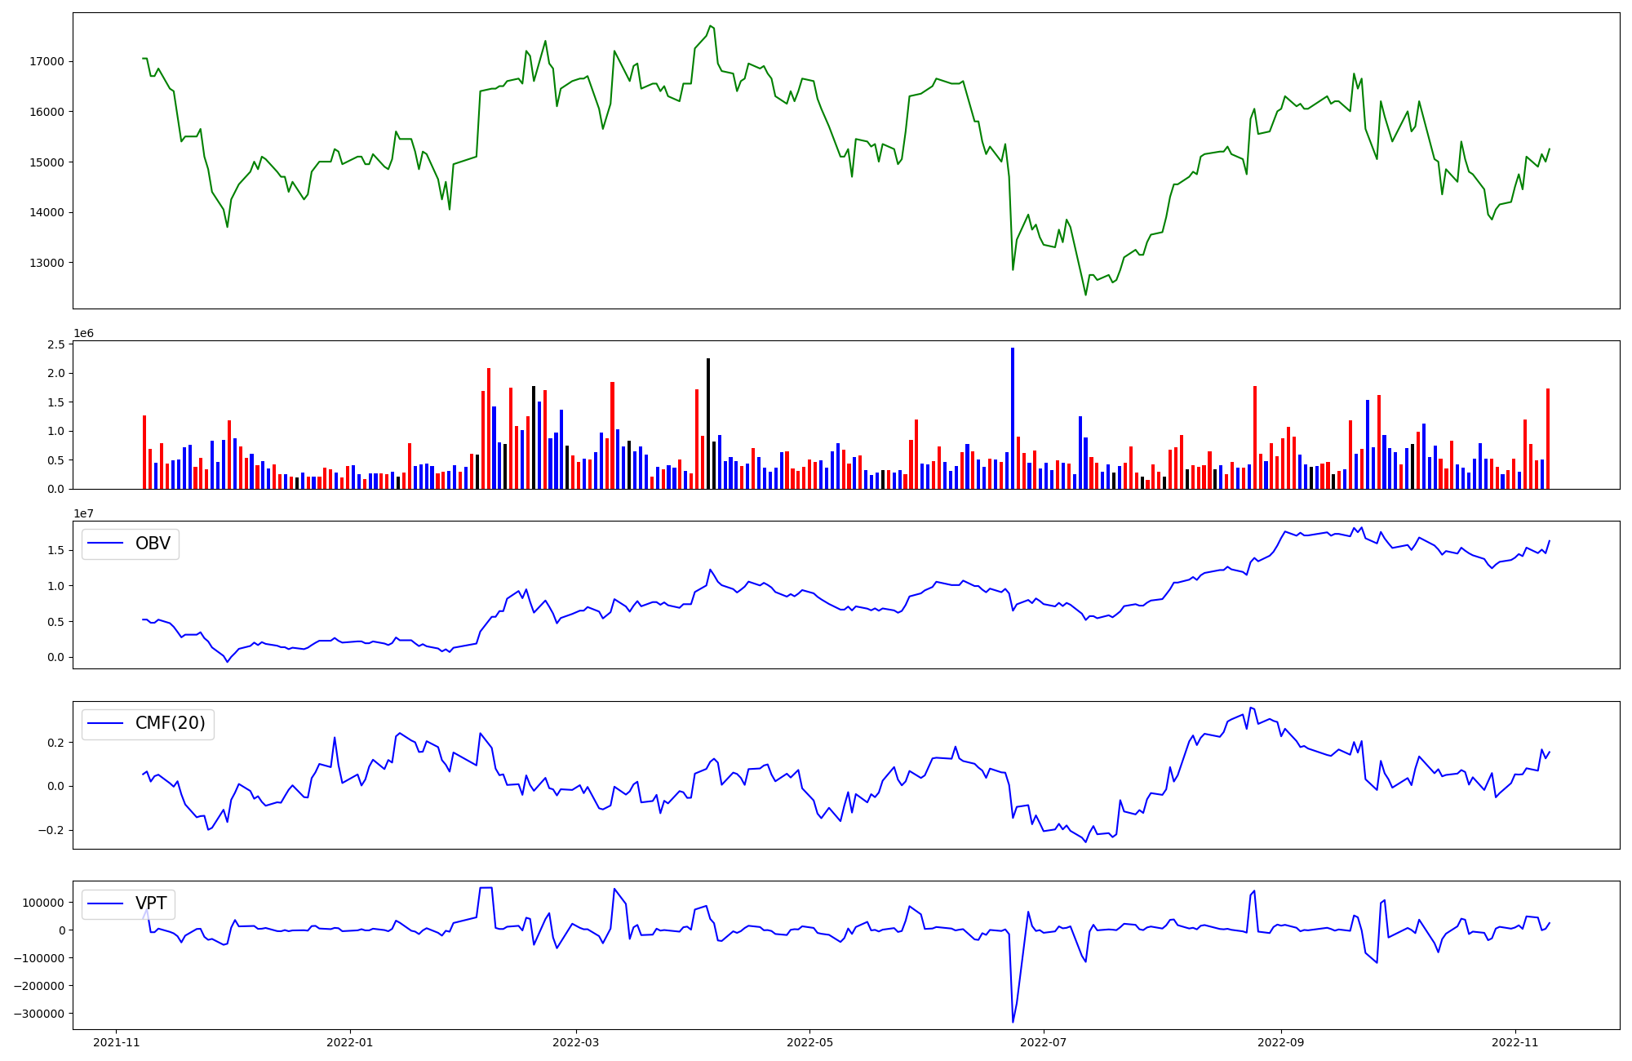
Task: Click the blue line sample in OBV legend
Action: coord(105,544)
